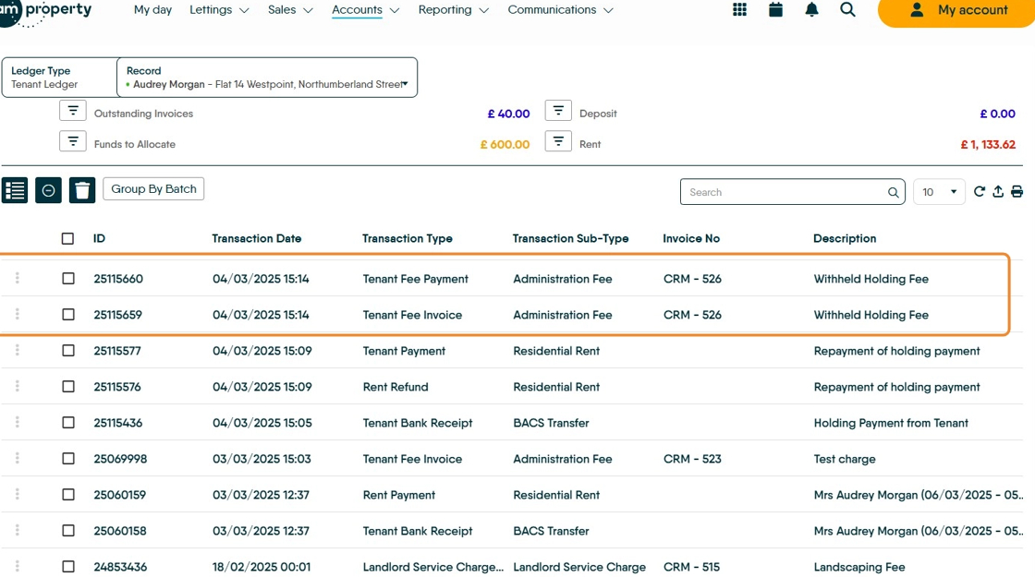Click the print icon above table
This screenshot has height=577, width=1035.
point(1017,192)
